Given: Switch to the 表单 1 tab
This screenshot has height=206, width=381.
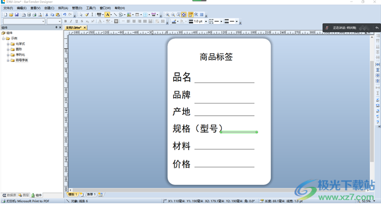Looking at the screenshot, I should point(91,195).
